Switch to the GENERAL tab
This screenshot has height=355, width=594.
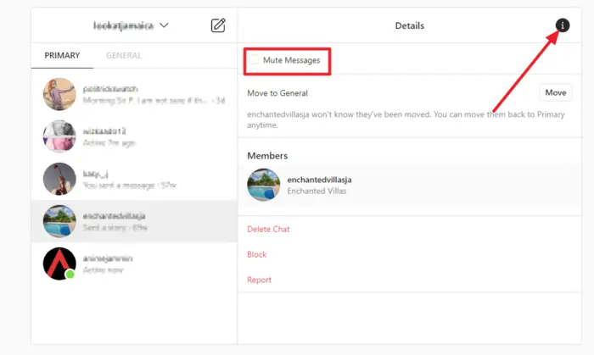[124, 56]
